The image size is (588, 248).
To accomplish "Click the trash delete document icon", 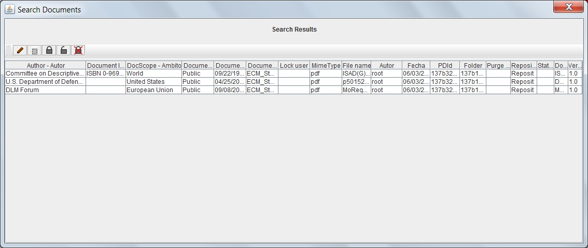I will click(35, 50).
